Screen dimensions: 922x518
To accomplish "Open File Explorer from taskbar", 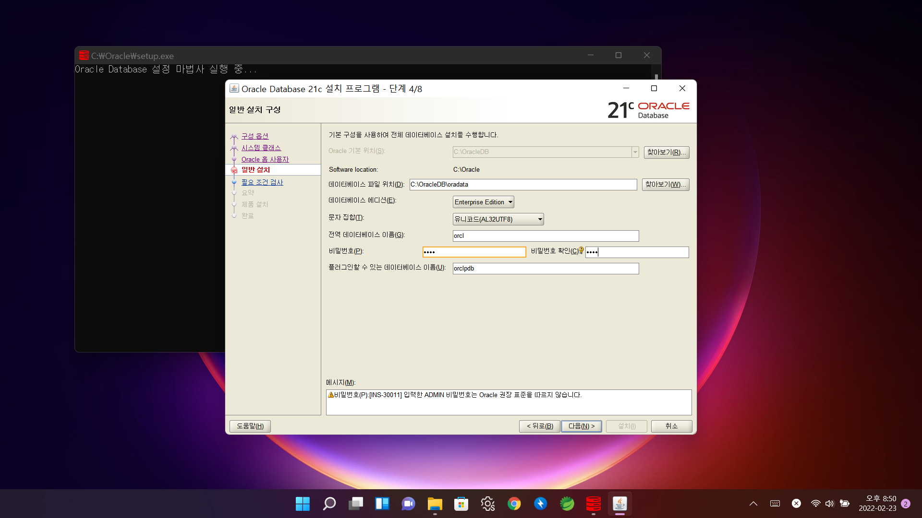I will tap(435, 504).
